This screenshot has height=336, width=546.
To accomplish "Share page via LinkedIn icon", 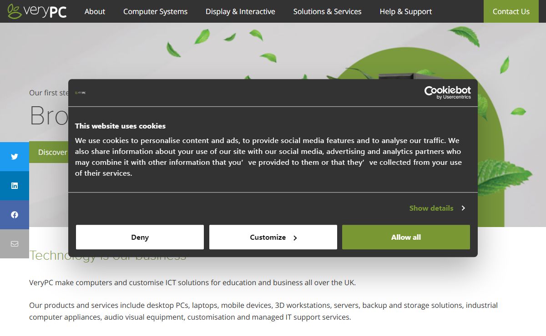I will coord(15,186).
